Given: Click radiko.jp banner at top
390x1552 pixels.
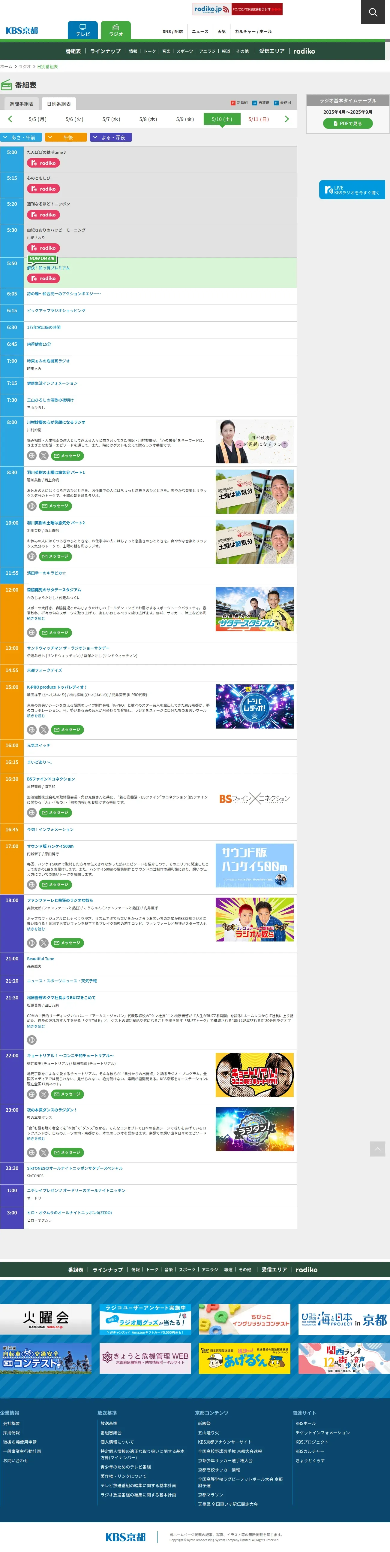Looking at the screenshot, I should pyautogui.click(x=237, y=9).
